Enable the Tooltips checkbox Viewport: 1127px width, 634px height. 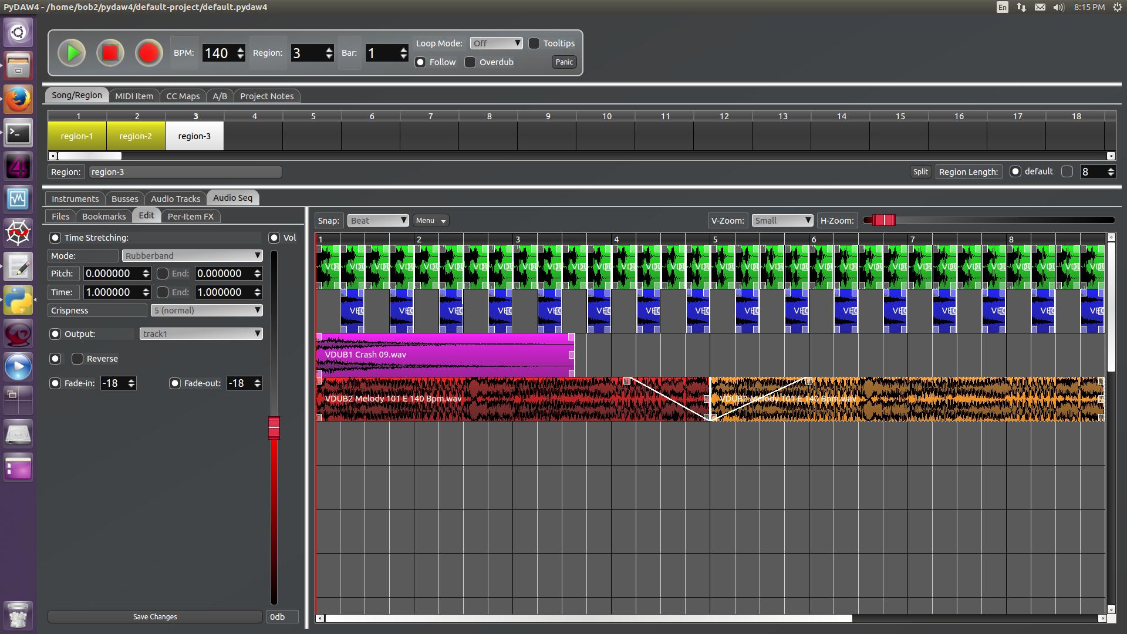[534, 43]
